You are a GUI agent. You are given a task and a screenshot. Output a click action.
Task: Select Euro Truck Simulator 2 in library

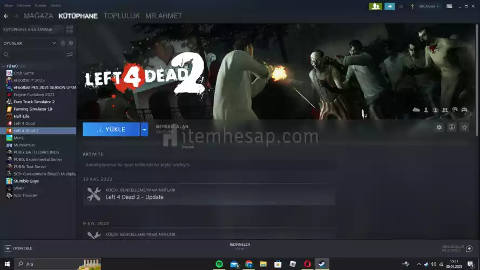click(x=34, y=102)
